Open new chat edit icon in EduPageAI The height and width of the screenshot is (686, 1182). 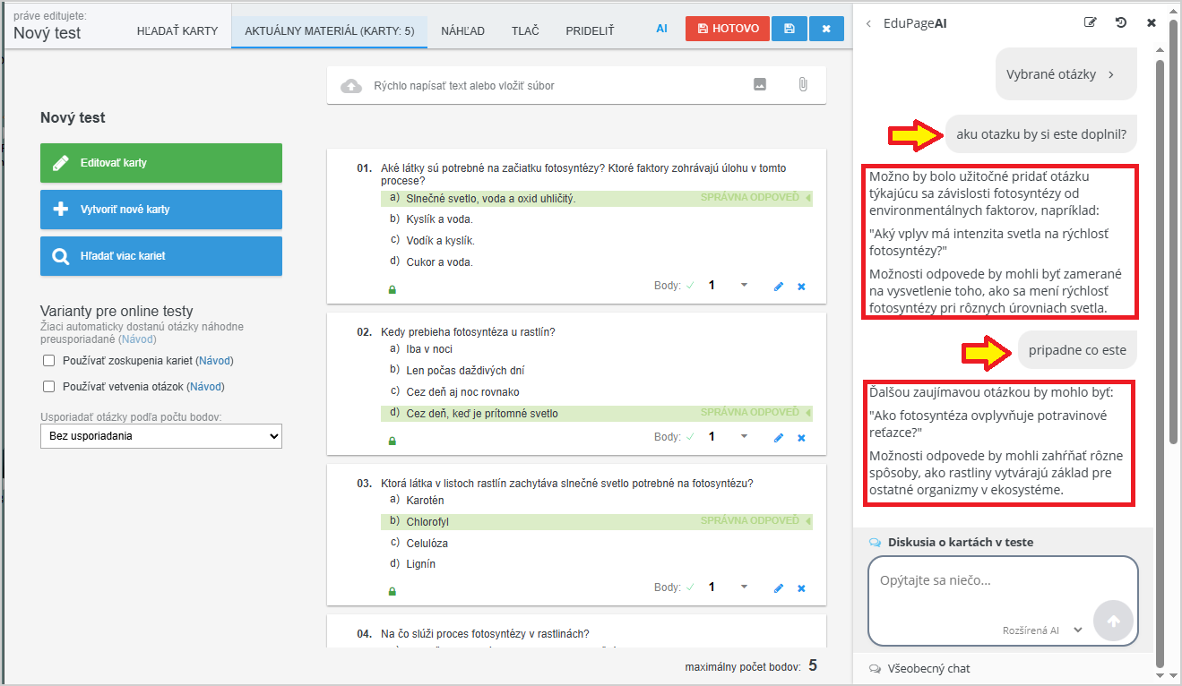click(1090, 23)
